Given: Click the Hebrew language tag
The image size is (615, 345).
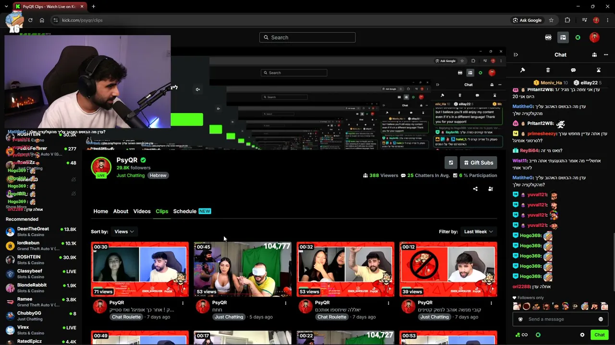Looking at the screenshot, I should tap(158, 175).
